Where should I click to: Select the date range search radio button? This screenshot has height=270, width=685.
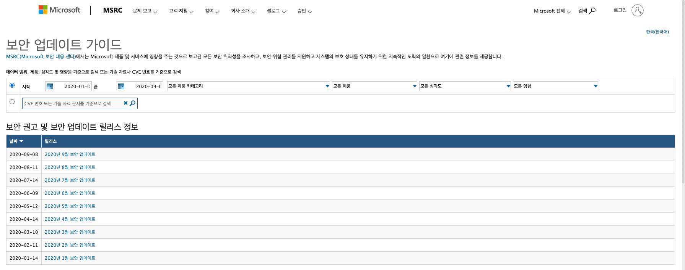point(12,85)
